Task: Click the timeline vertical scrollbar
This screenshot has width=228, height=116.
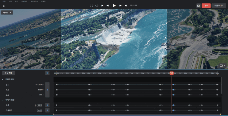Action: [221, 86]
